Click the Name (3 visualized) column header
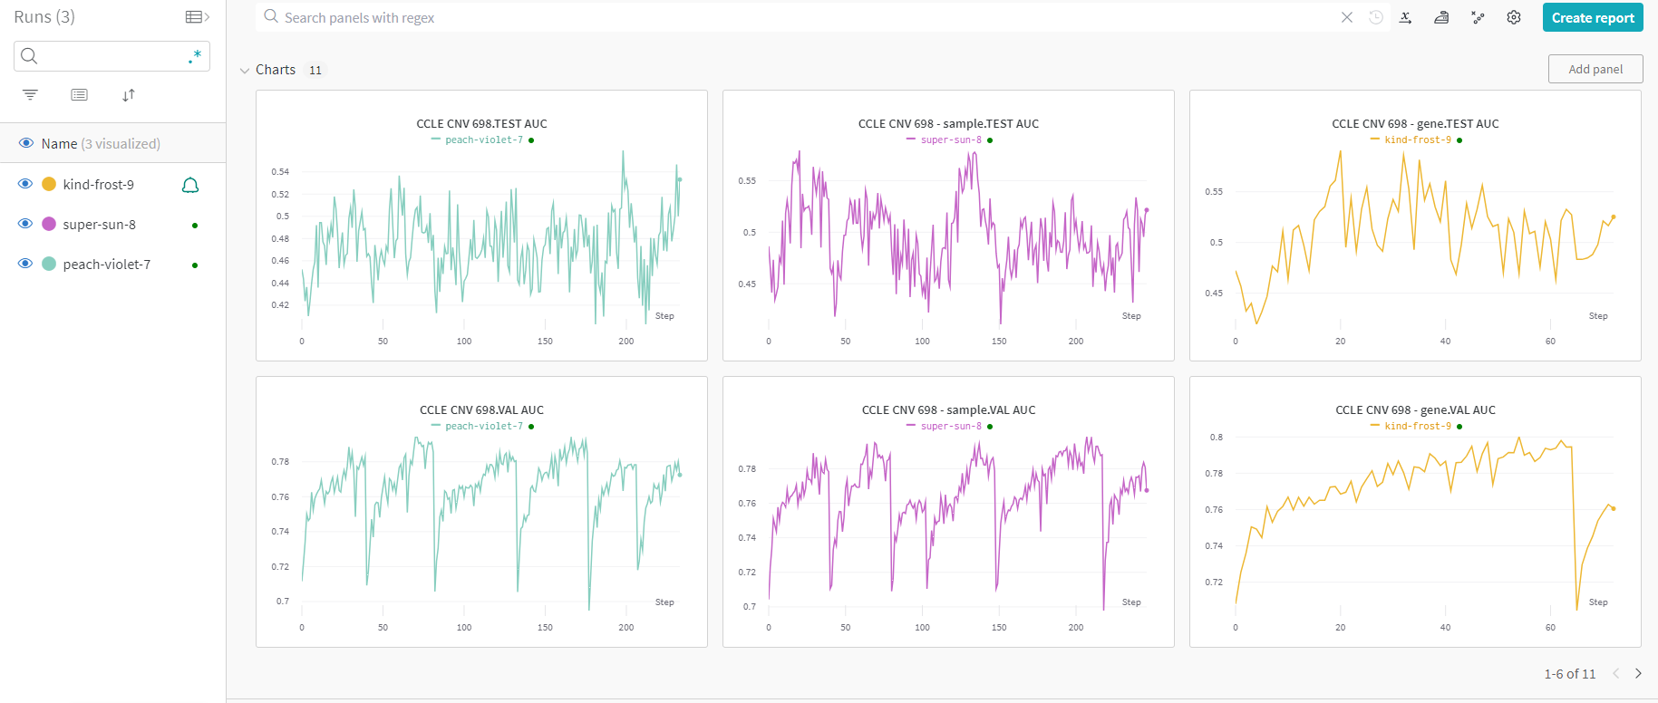The width and height of the screenshot is (1658, 703). pyautogui.click(x=101, y=144)
